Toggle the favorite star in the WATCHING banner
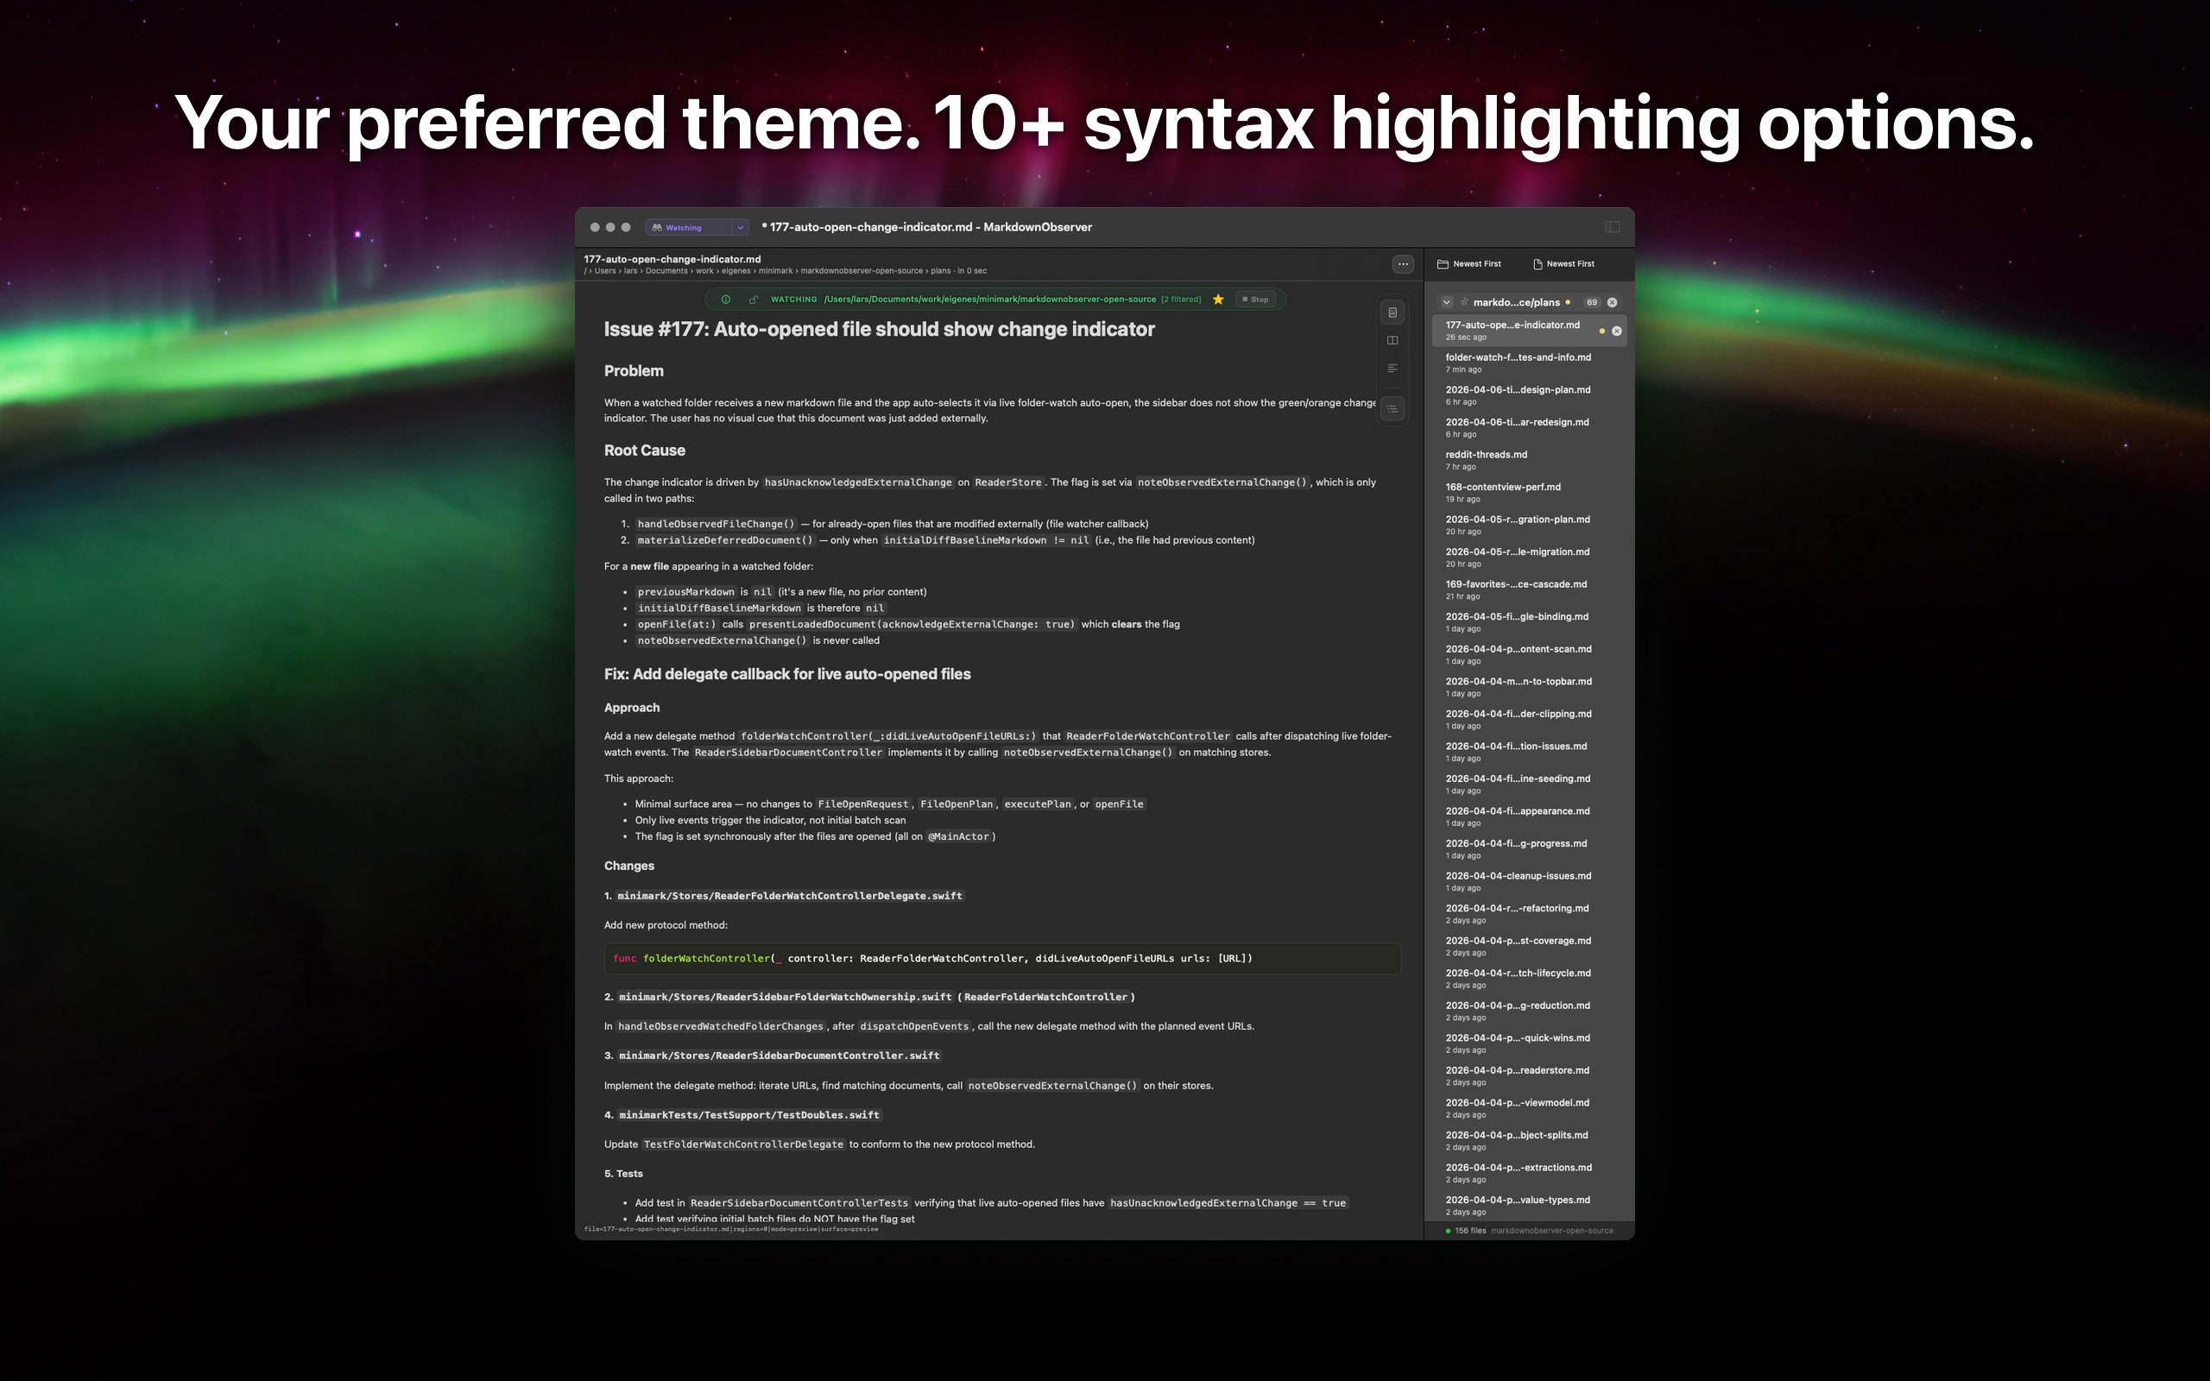Screen dimensions: 2210x1381 (1220, 299)
